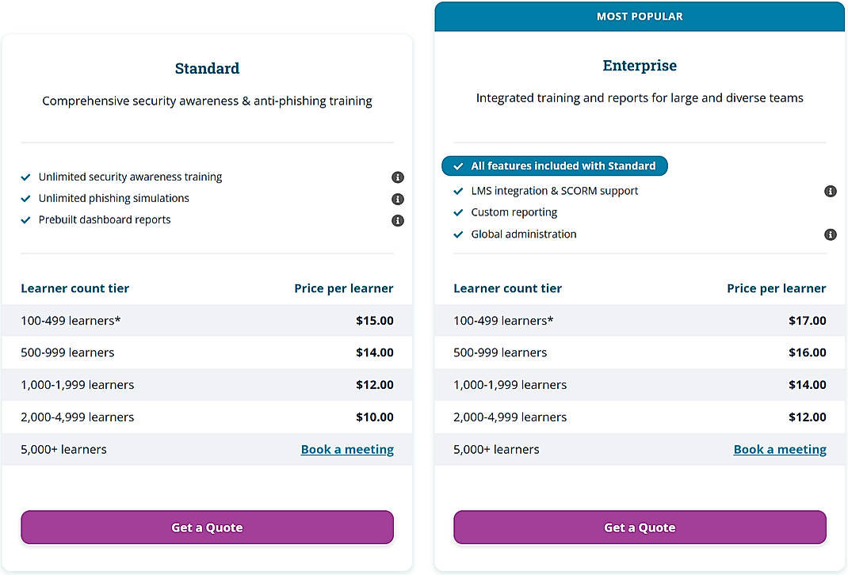This screenshot has height=575, width=848.
Task: Click the MOST POPULAR banner
Action: [x=639, y=16]
